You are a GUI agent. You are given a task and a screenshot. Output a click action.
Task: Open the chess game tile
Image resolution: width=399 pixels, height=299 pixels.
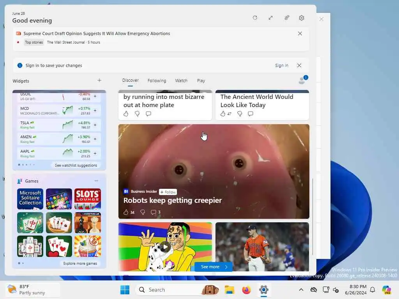click(x=88, y=223)
